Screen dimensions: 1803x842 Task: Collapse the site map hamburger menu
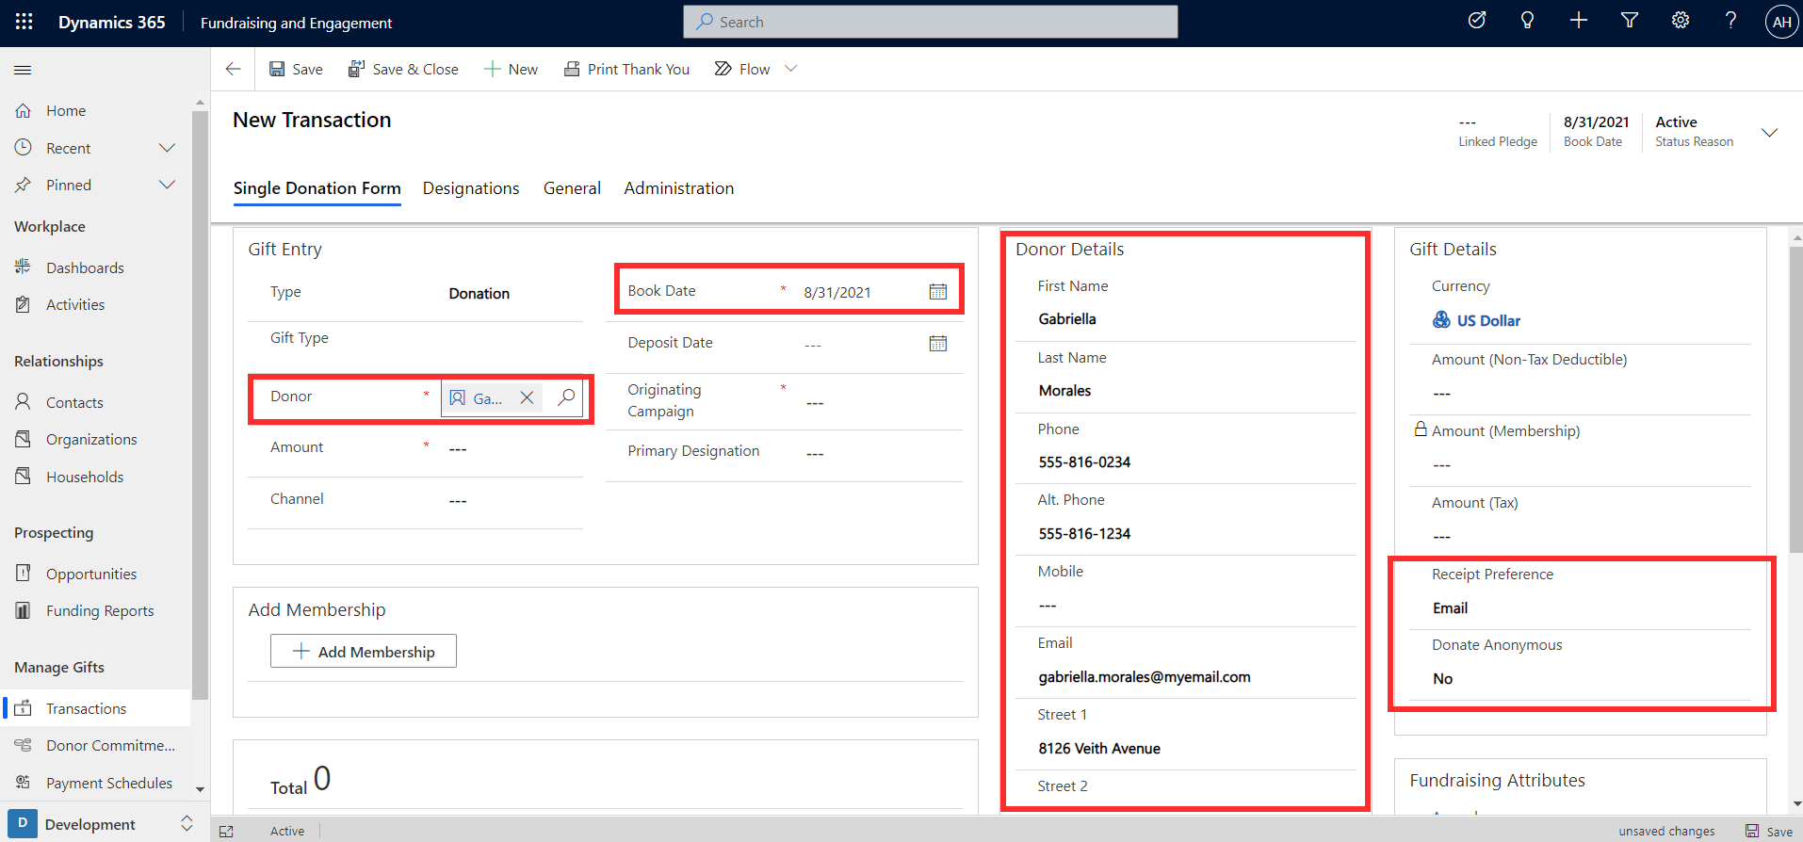tap(24, 70)
